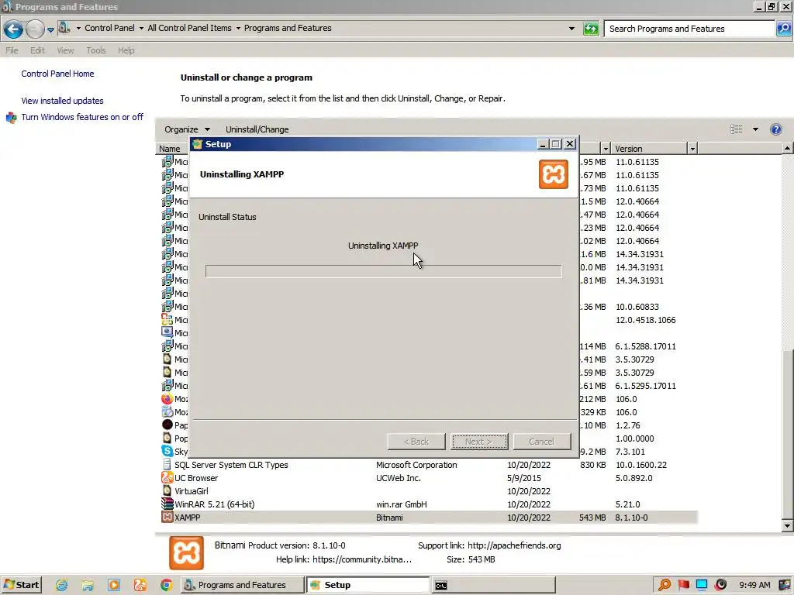Open Turn Windows features on or off
Screen dimensions: 794x595
(82, 117)
